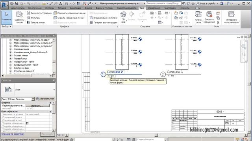Viewport: 252px width, 141px height.
Task: Click the Применить apply button
Action: tap(47, 134)
